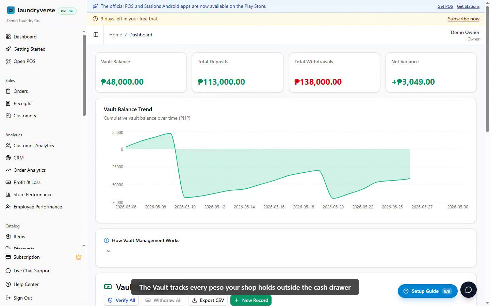Image resolution: width=490 pixels, height=306 pixels.
Task: Open the Setup Guide 8/9 button
Action: (427, 291)
